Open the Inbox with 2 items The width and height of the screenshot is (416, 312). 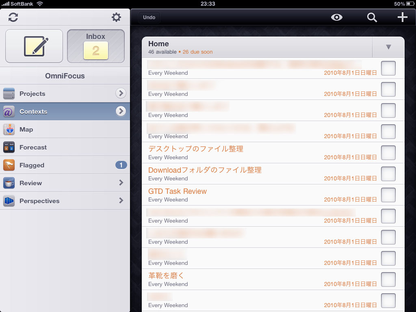pos(96,46)
